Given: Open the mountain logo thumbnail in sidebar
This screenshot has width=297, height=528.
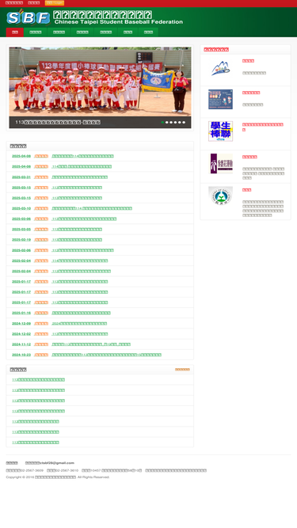Looking at the screenshot, I should click(220, 68).
